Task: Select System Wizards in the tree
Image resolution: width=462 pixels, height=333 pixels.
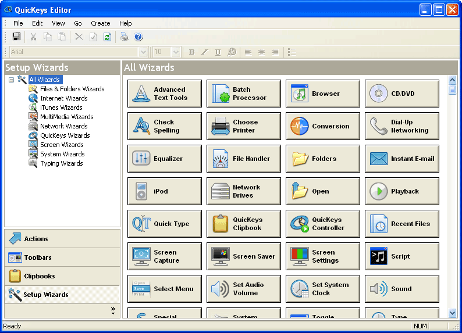Action: [62, 154]
